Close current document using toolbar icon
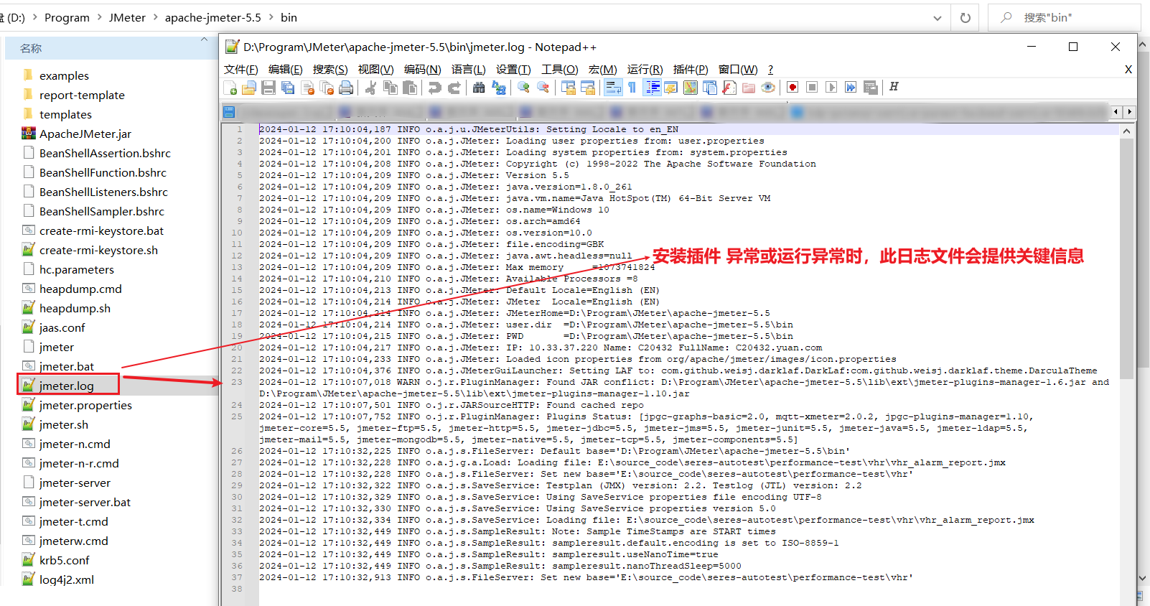Image resolution: width=1150 pixels, height=606 pixels. [308, 88]
